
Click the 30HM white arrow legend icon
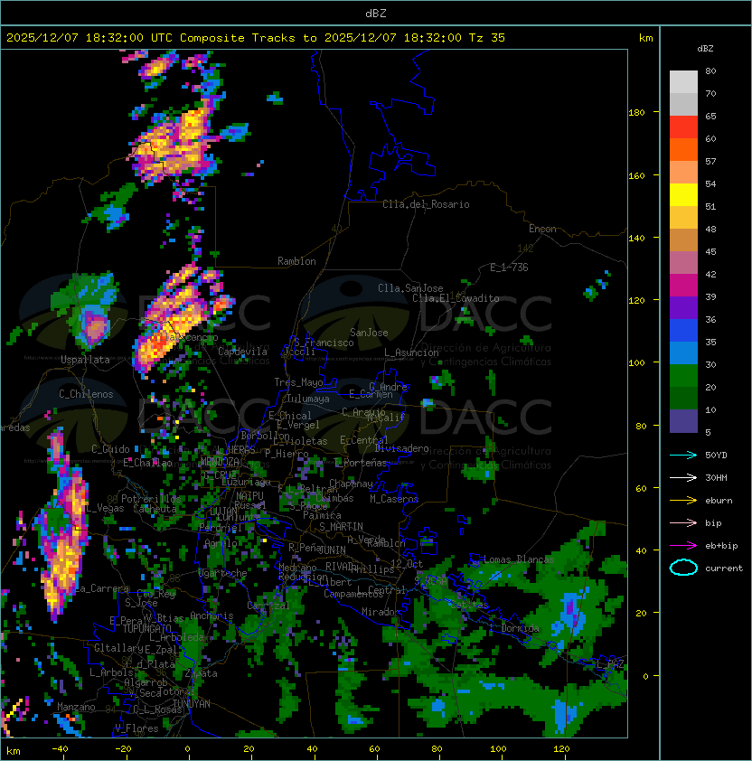683,478
